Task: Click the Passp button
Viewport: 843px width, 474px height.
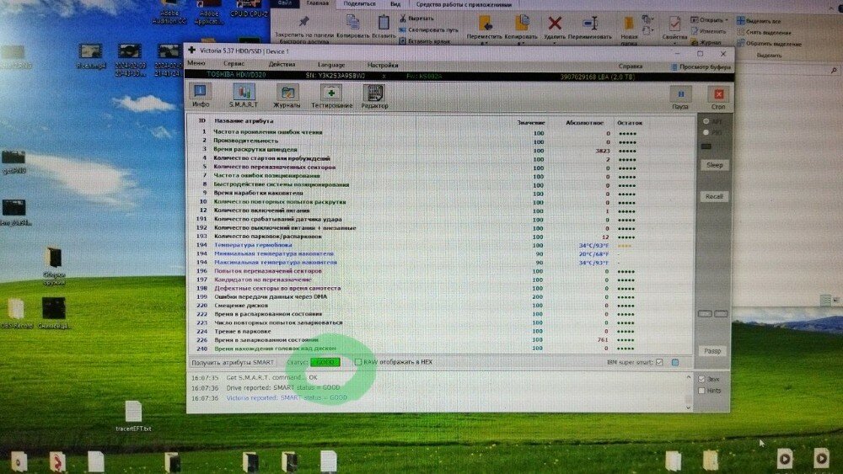Action: click(712, 351)
